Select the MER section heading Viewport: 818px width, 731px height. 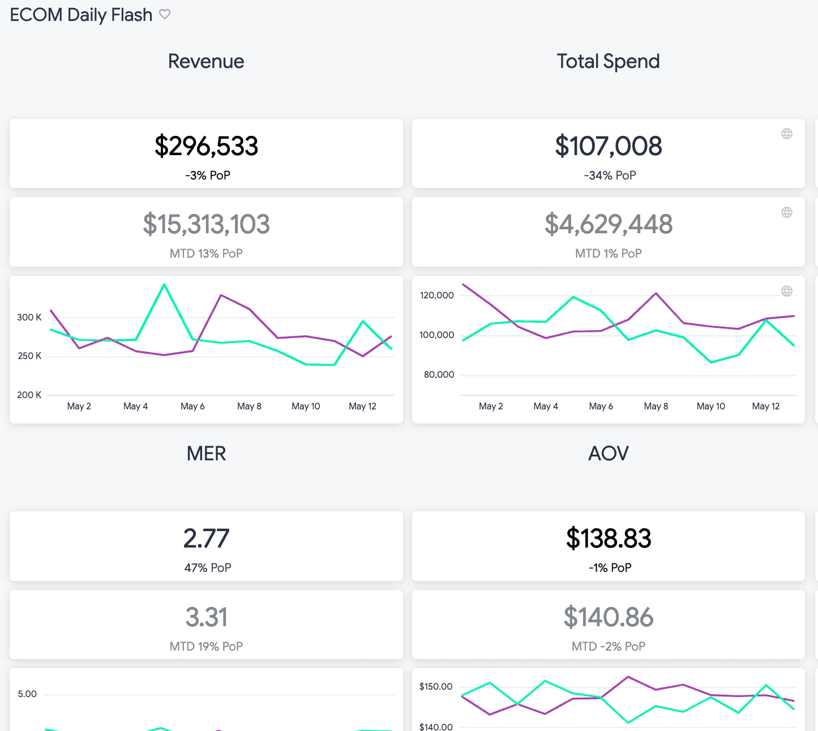206,454
